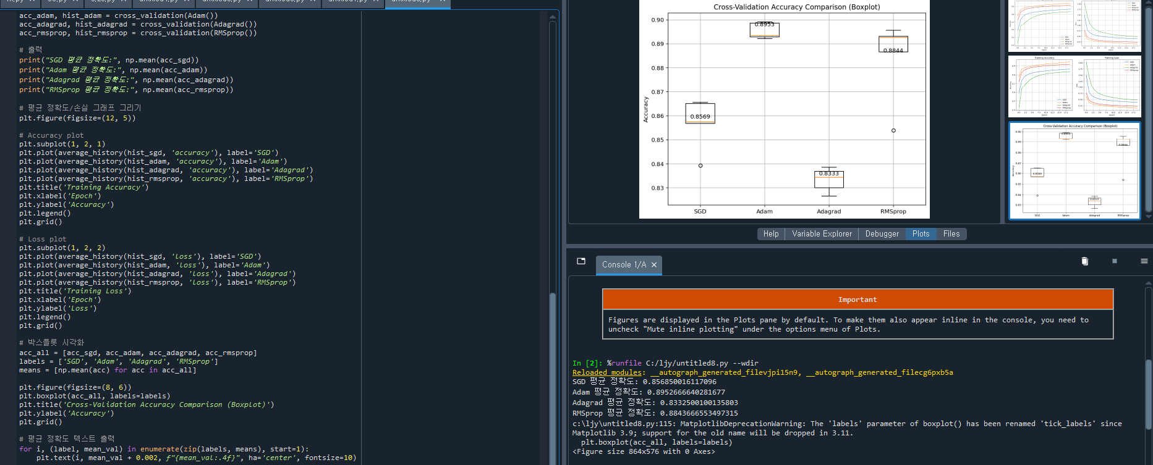Click the print SGD mean accuracy code line
Viewport: 1153px width, 465px height.
click(109, 60)
